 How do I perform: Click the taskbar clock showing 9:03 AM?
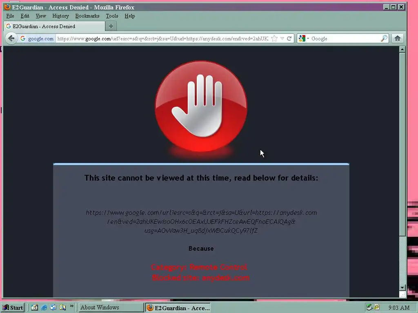pyautogui.click(x=399, y=308)
